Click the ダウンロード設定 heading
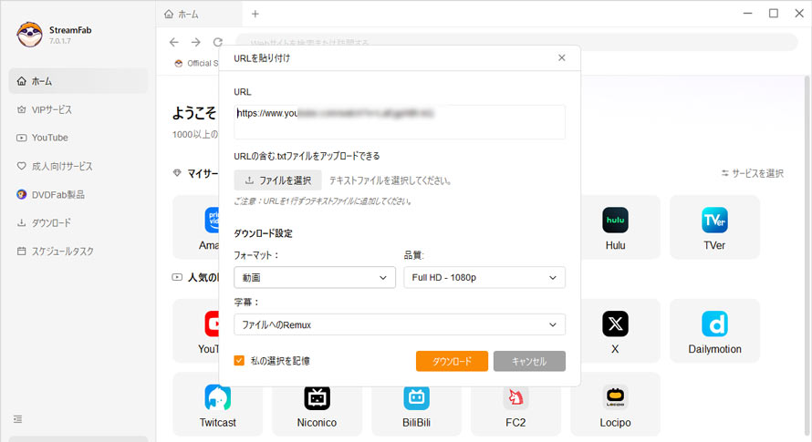This screenshot has height=442, width=812. (x=263, y=233)
